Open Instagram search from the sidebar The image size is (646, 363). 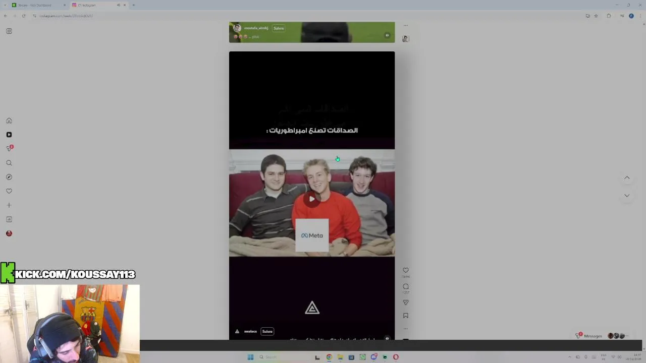(9, 163)
